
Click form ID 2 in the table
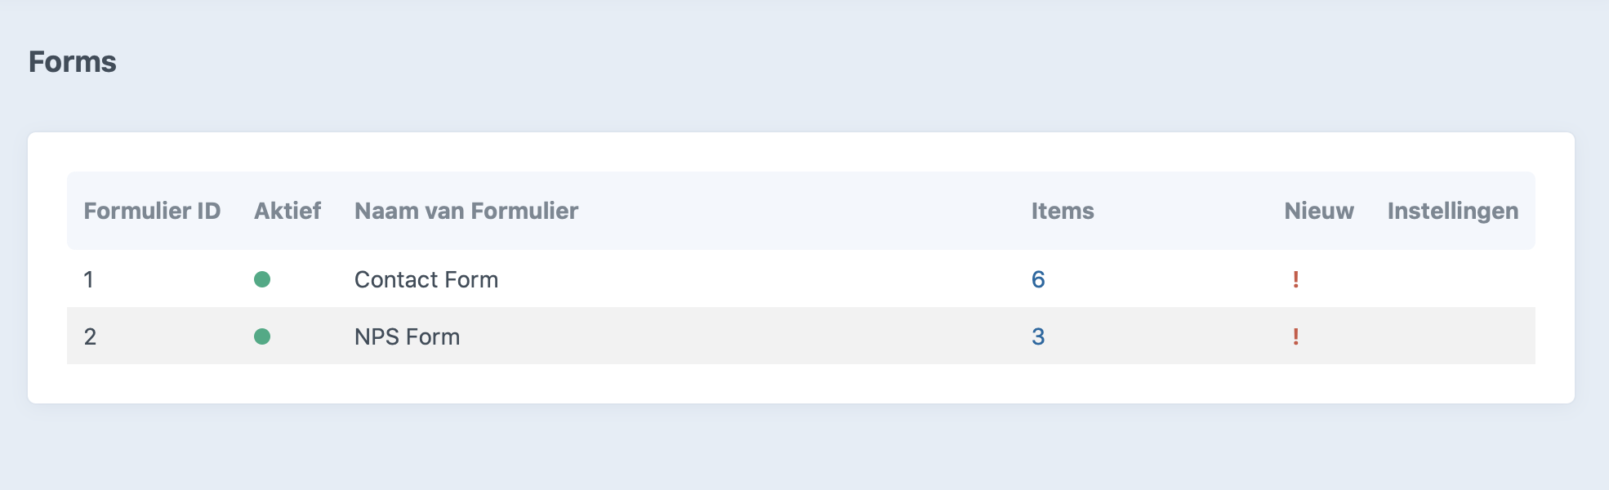point(90,336)
